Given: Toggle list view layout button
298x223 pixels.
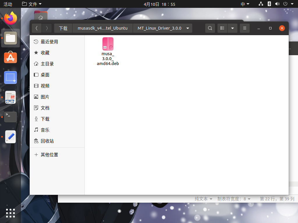Looking at the screenshot, I should click(x=222, y=28).
